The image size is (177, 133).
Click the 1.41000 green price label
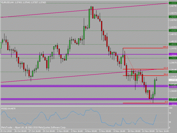(173, 31)
